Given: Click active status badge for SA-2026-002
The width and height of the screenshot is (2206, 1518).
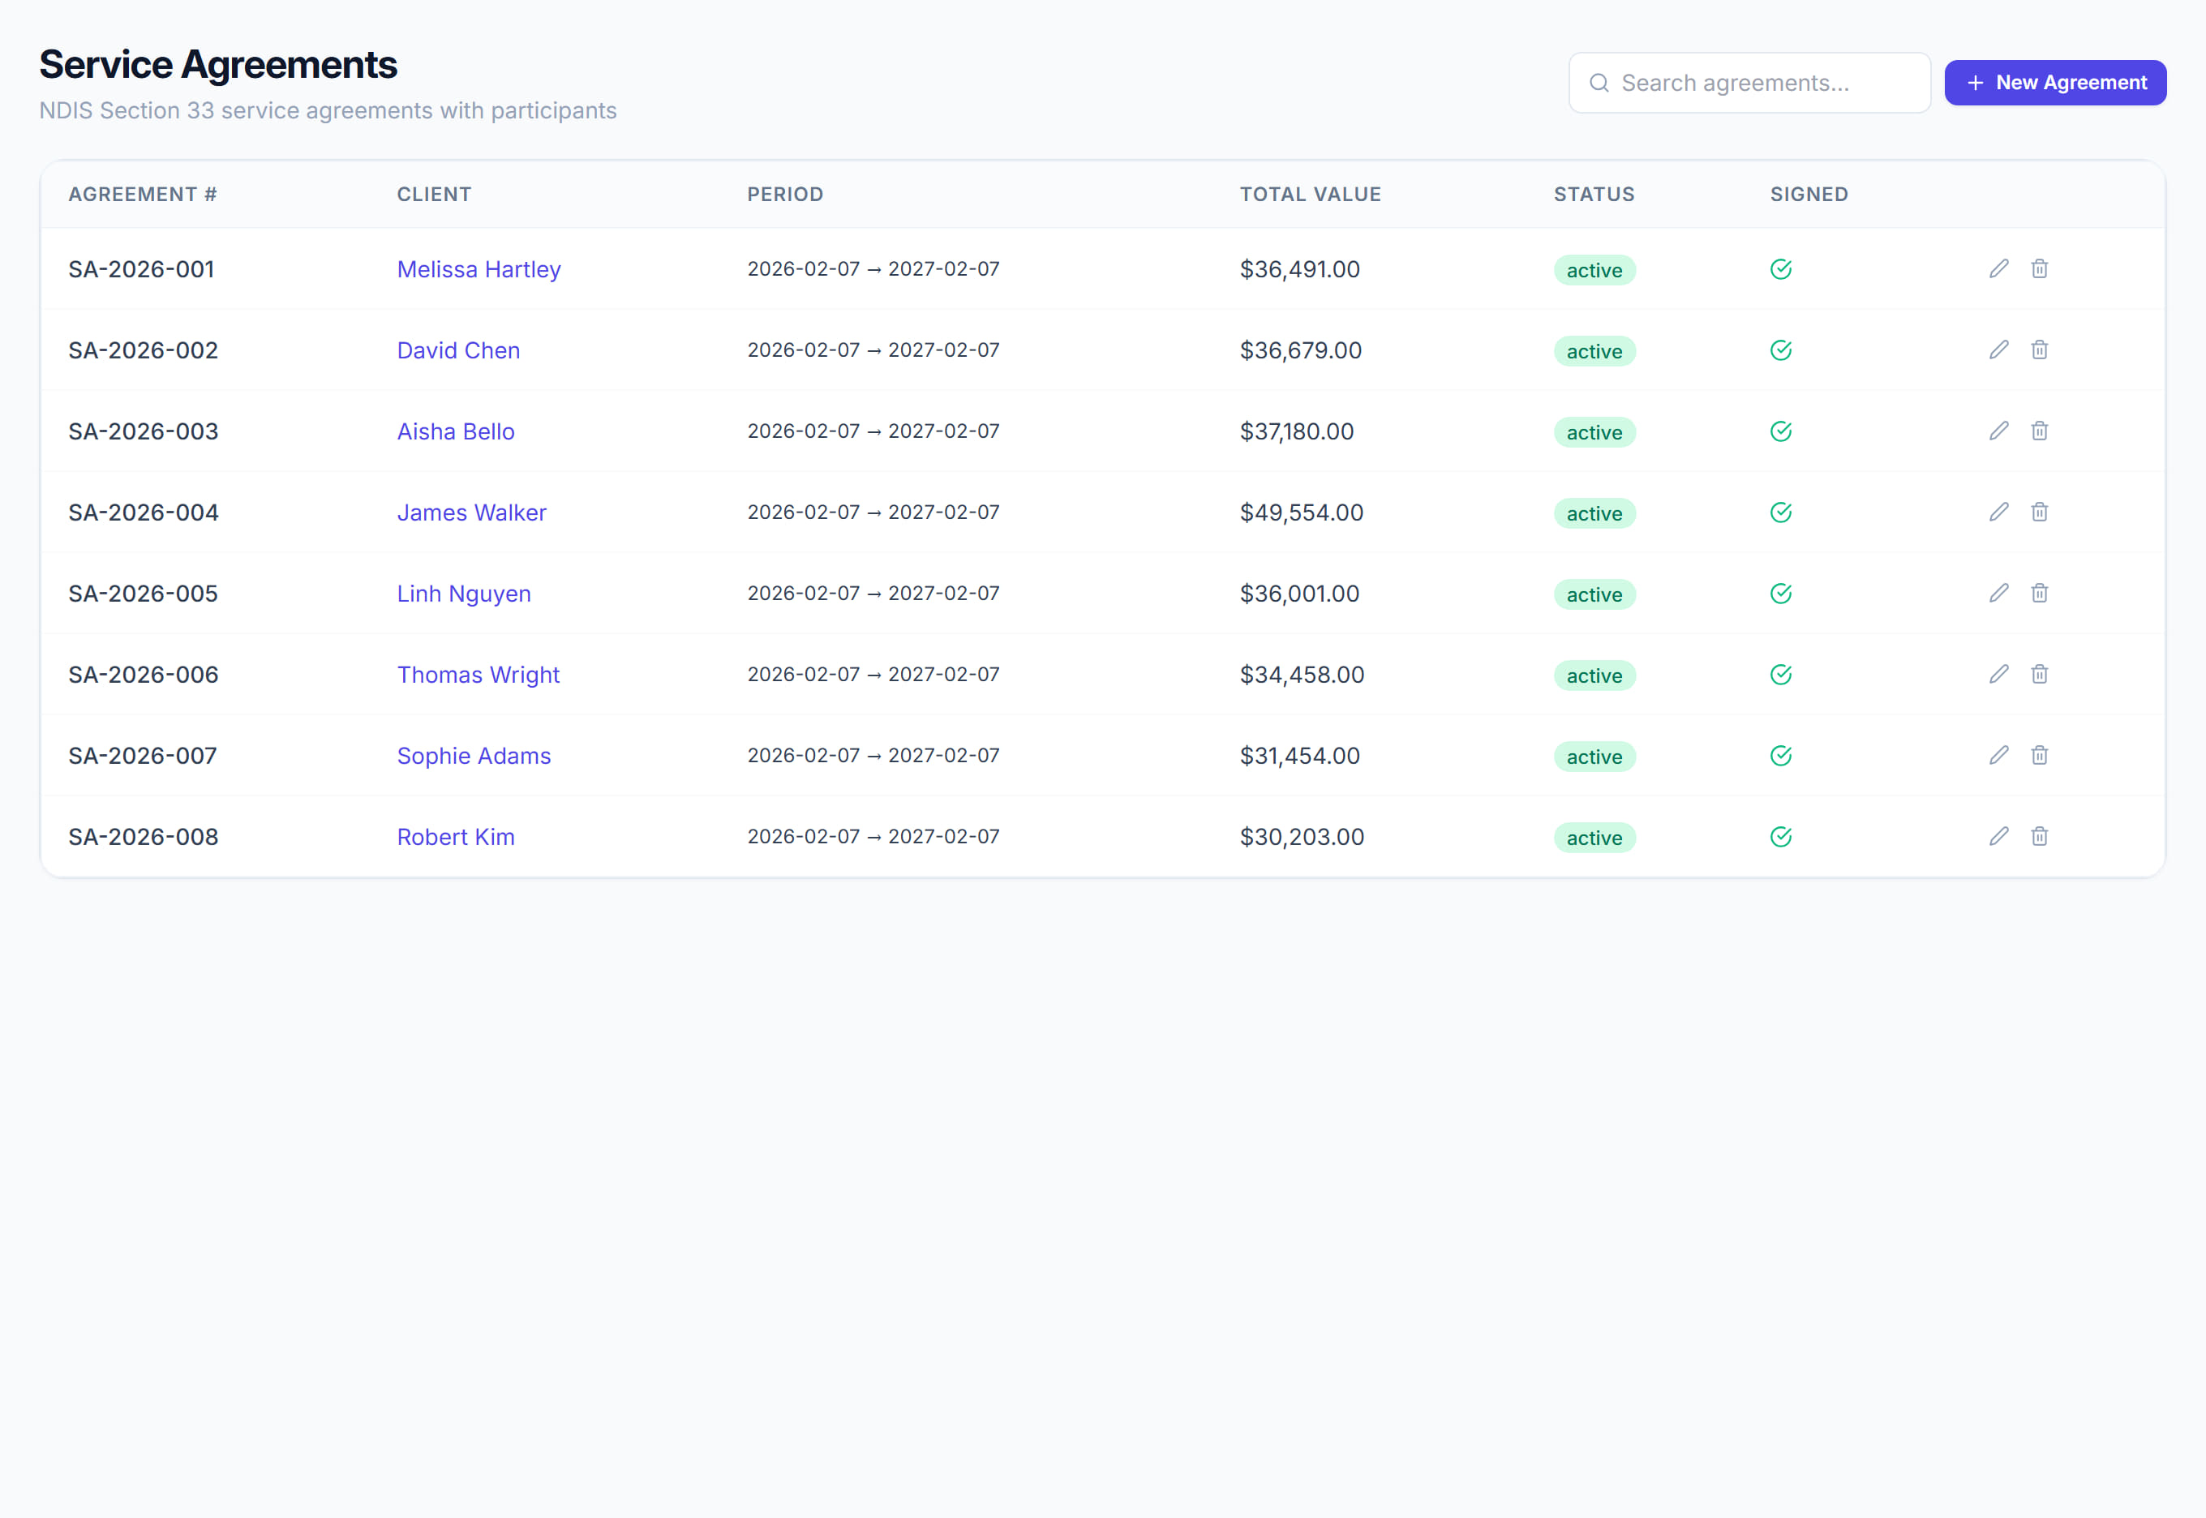Looking at the screenshot, I should 1594,351.
